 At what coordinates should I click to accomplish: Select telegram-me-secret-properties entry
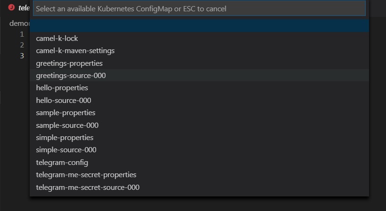pyautogui.click(x=199, y=175)
